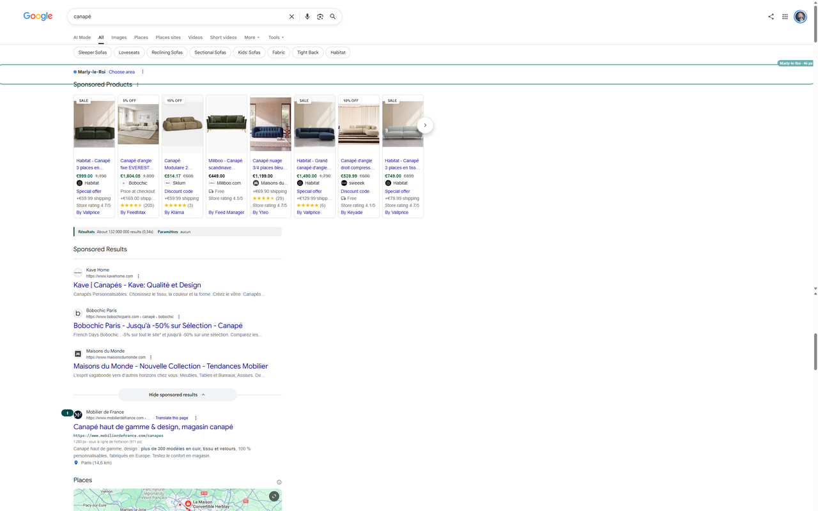Open Habitat green sofa €999 product image
Screen dimensions: 818x511
(94, 125)
